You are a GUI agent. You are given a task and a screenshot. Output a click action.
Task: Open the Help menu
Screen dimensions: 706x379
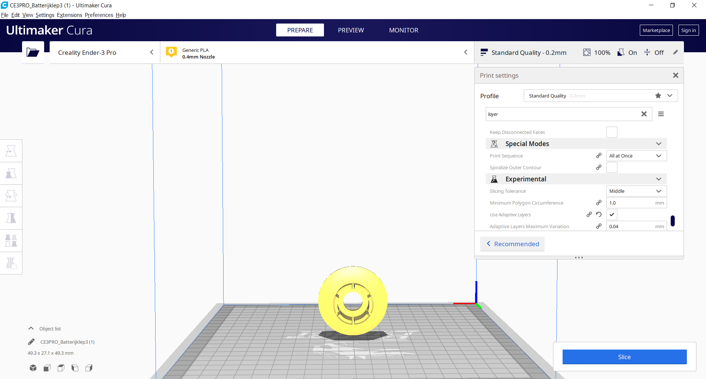[x=121, y=15]
